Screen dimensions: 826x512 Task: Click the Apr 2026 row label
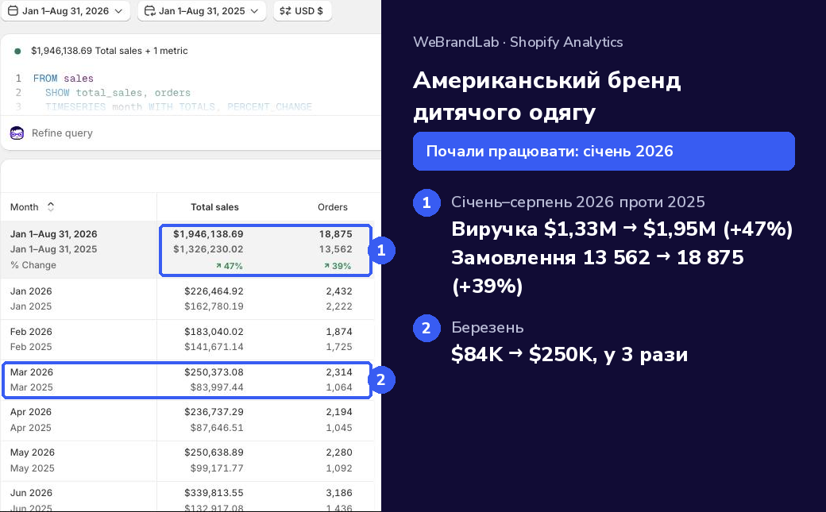30,412
